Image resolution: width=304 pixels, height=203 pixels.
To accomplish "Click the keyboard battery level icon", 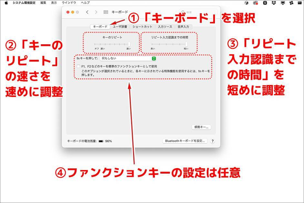I will (101, 141).
